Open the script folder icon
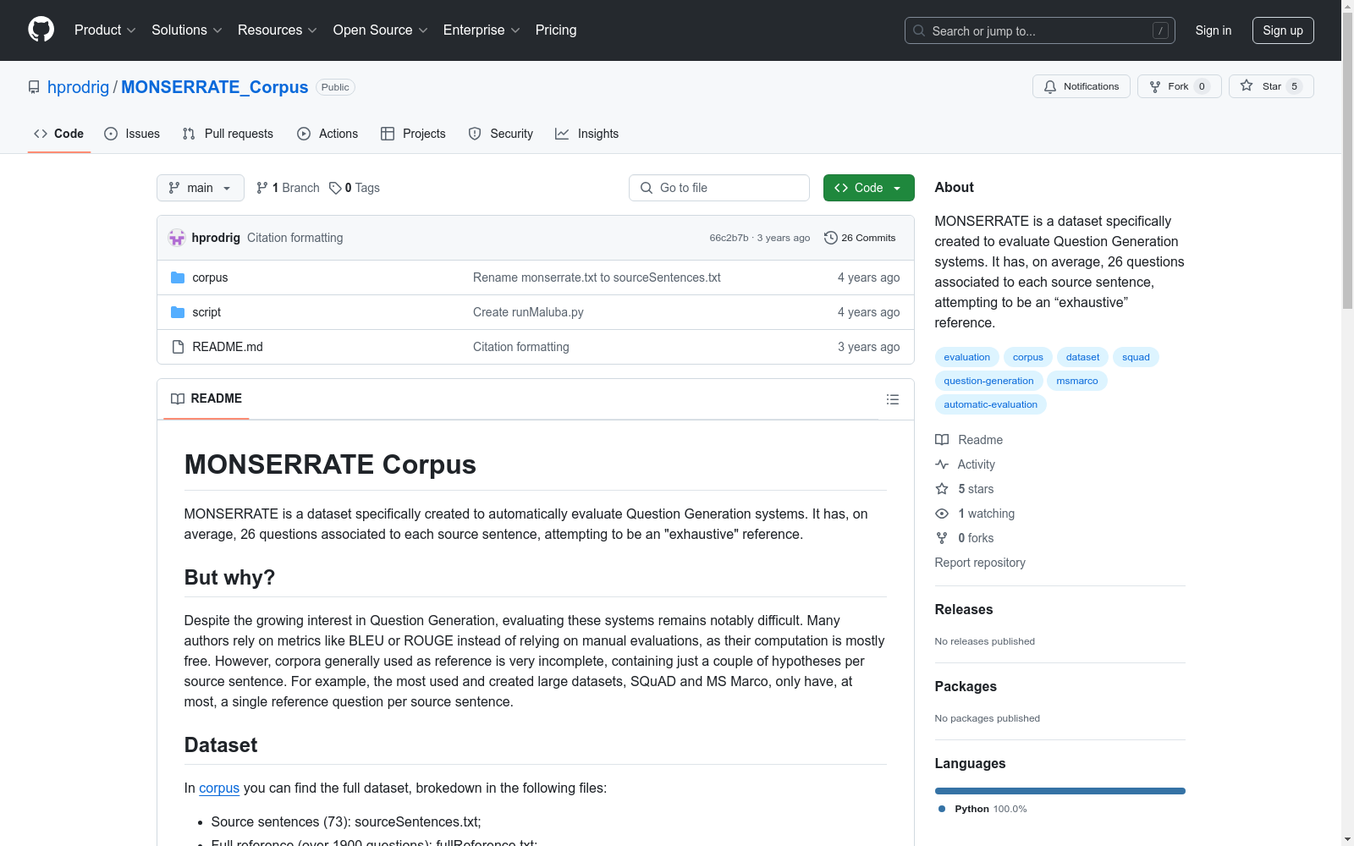Screen dimensions: 1354x846 (178, 312)
